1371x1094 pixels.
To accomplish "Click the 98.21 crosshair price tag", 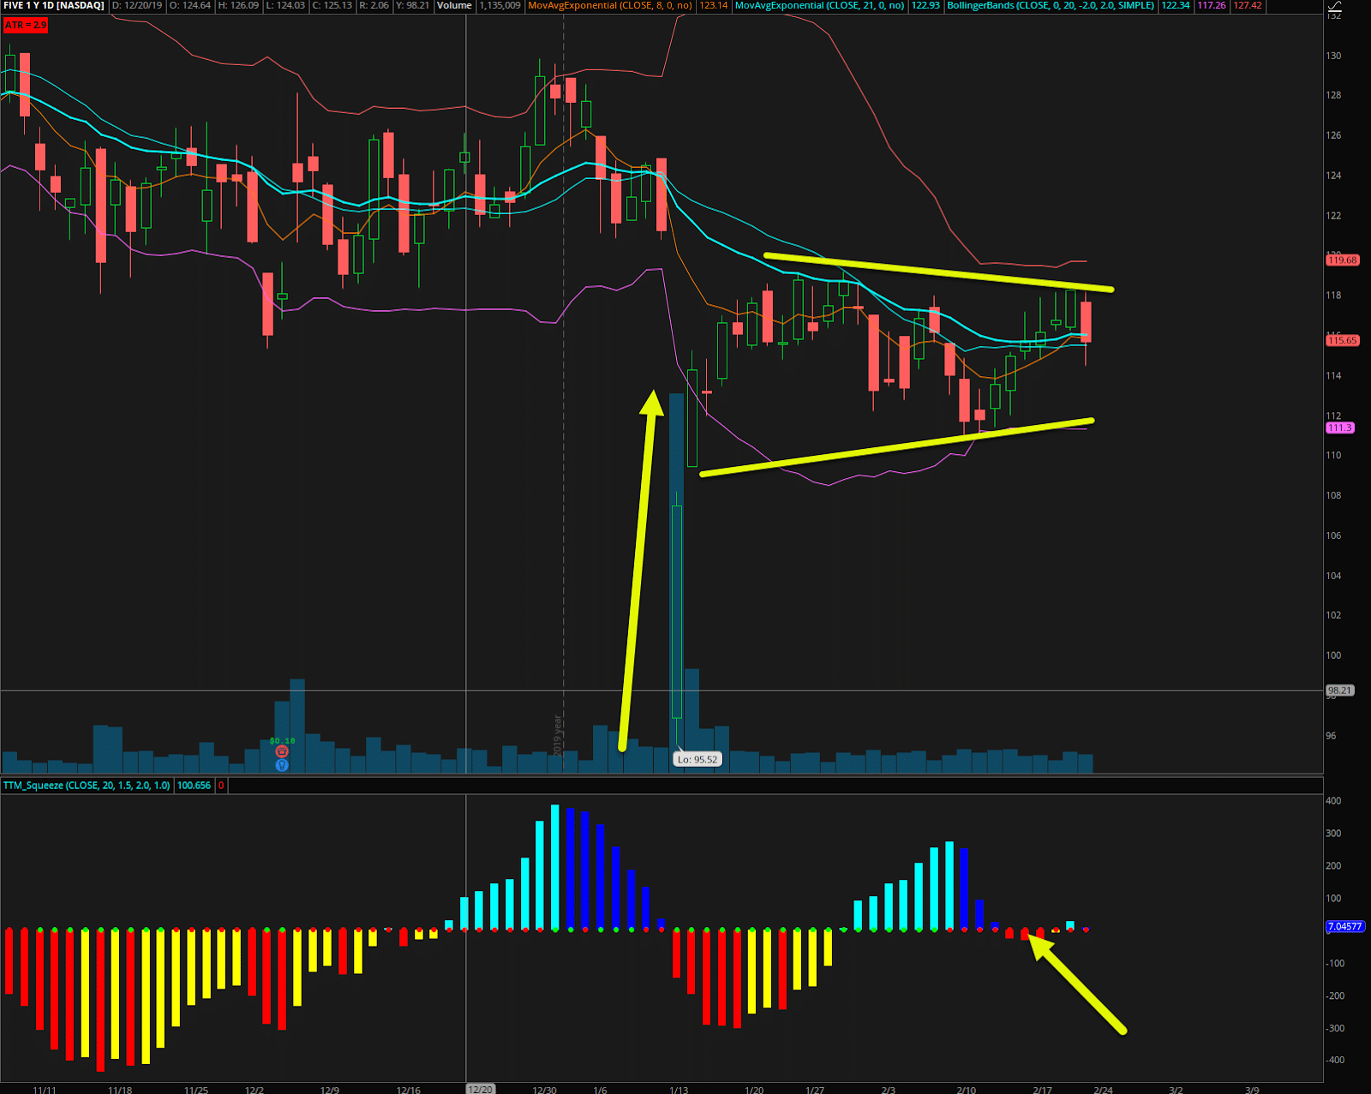I will 1339,690.
